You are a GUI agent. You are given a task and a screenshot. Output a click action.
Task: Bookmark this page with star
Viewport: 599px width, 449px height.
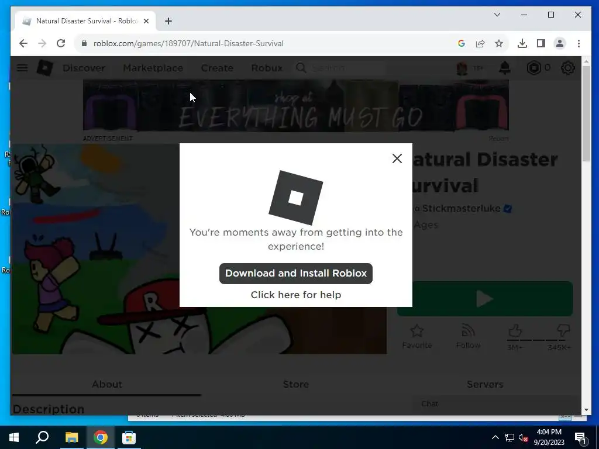point(499,43)
